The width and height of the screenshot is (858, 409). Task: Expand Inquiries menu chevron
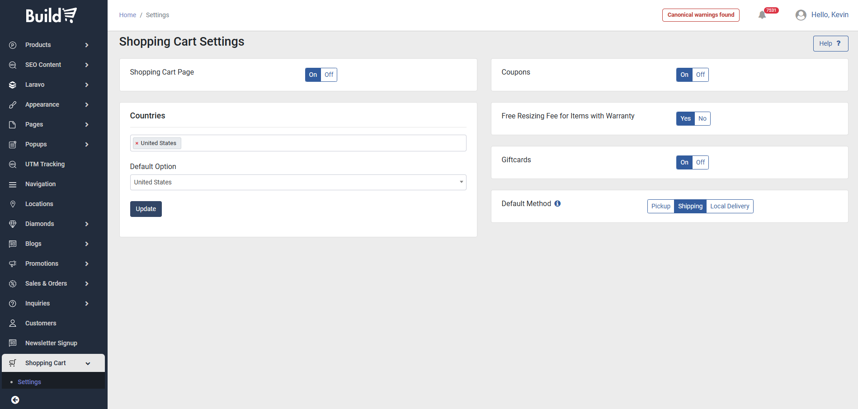point(87,304)
